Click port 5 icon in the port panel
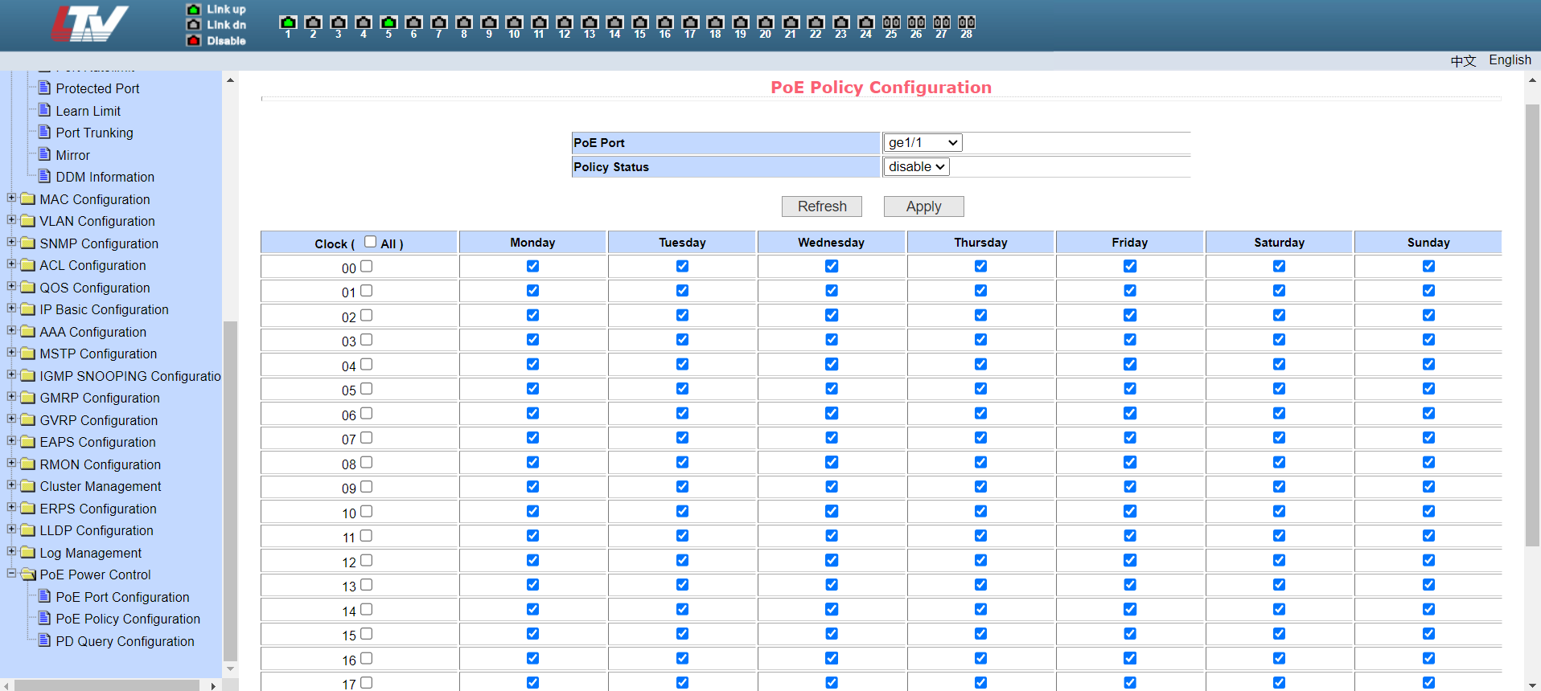This screenshot has height=691, width=1541. click(x=388, y=22)
